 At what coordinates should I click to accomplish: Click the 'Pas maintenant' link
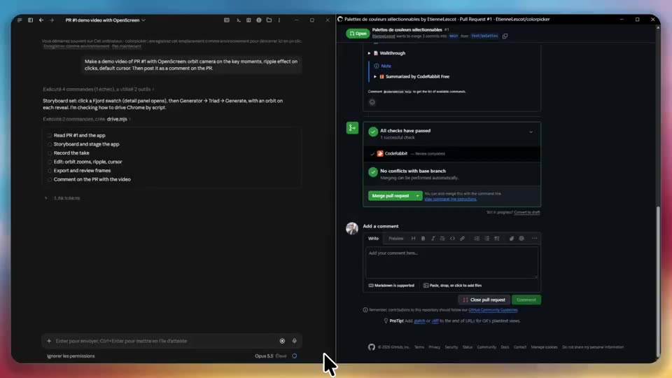tap(127, 46)
